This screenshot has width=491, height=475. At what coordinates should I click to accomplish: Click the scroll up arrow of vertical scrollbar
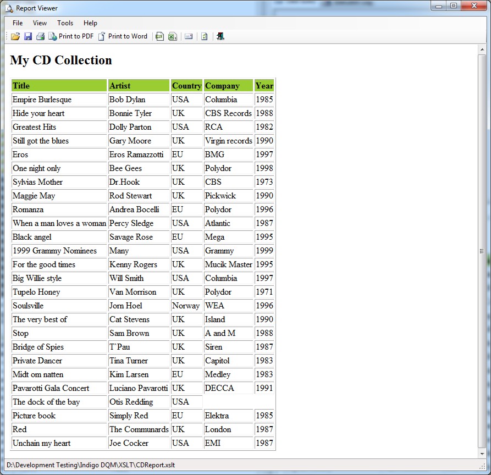(482, 49)
